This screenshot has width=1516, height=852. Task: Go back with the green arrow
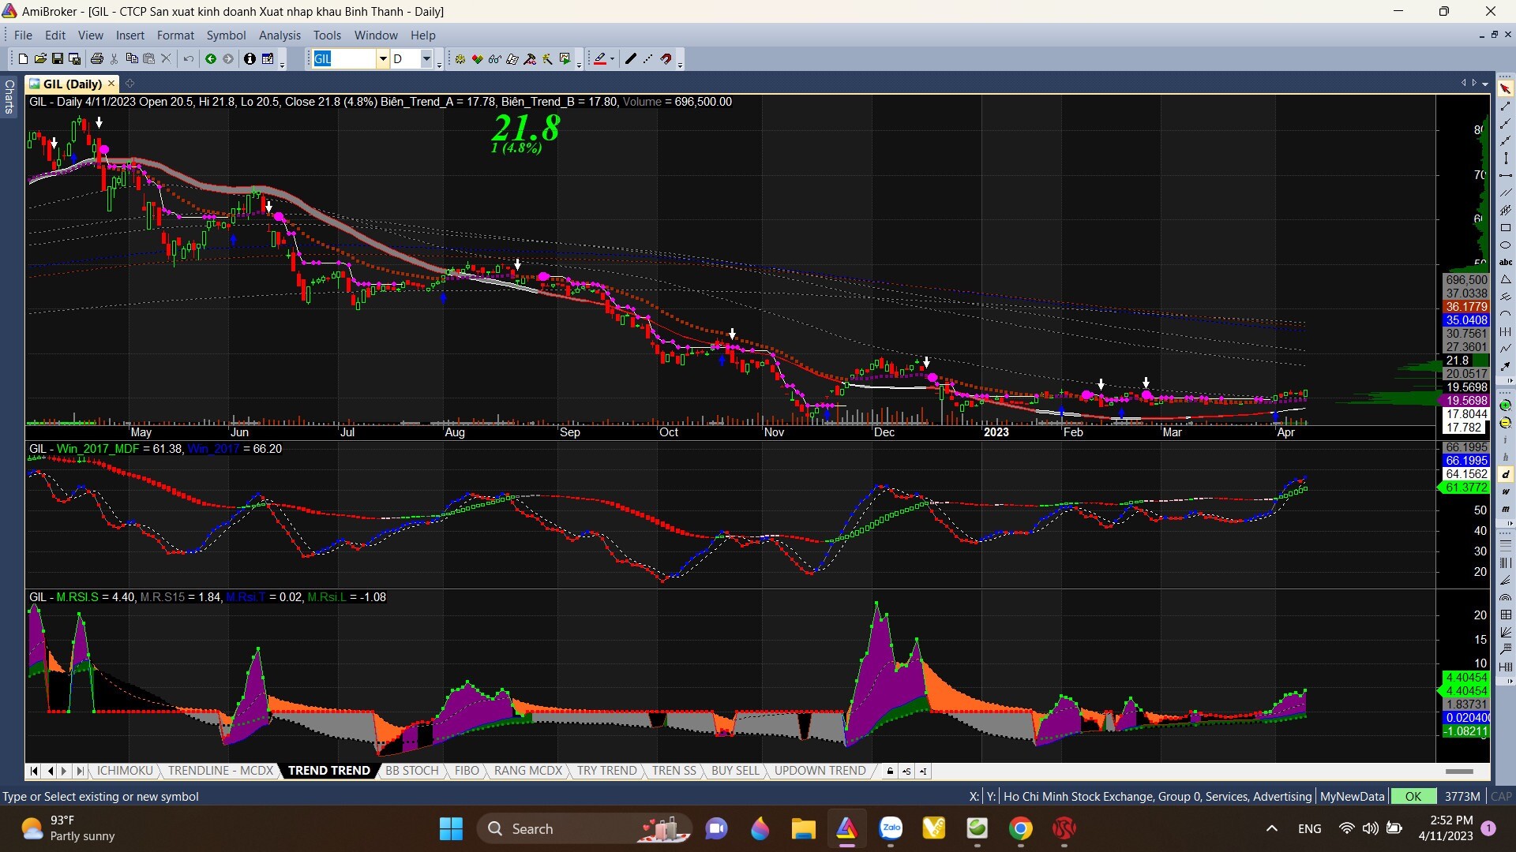211,58
